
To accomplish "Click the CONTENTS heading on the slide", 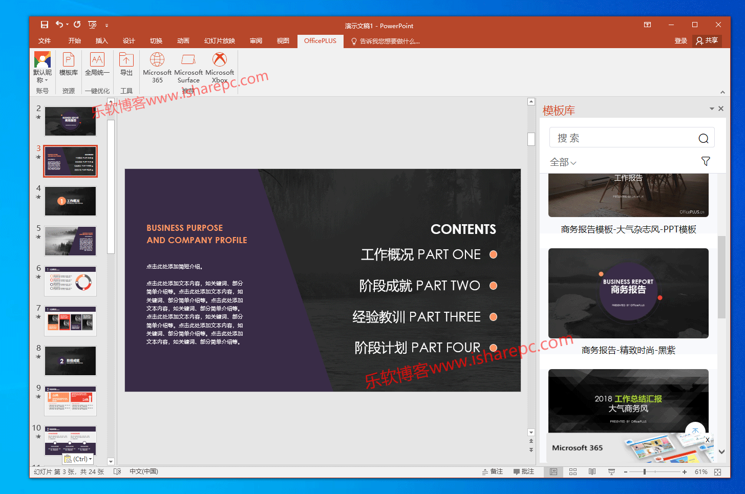I will [463, 229].
